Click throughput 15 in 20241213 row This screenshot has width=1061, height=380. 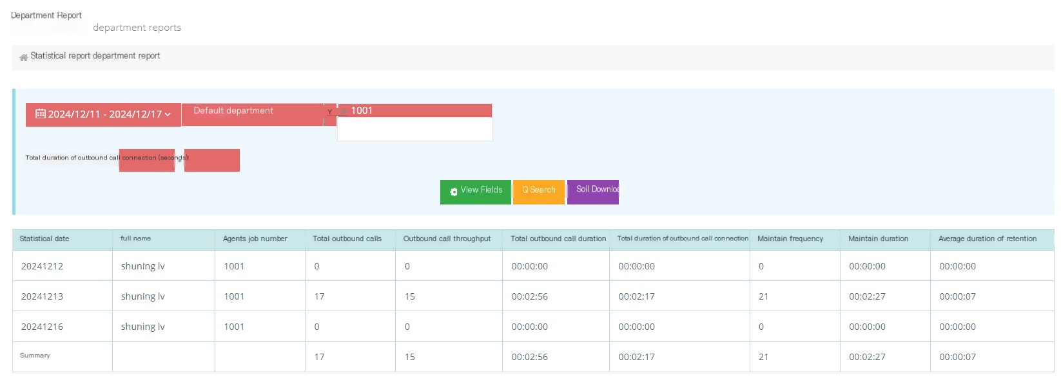(409, 296)
